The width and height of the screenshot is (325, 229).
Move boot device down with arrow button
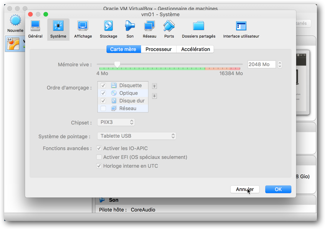(154, 96)
